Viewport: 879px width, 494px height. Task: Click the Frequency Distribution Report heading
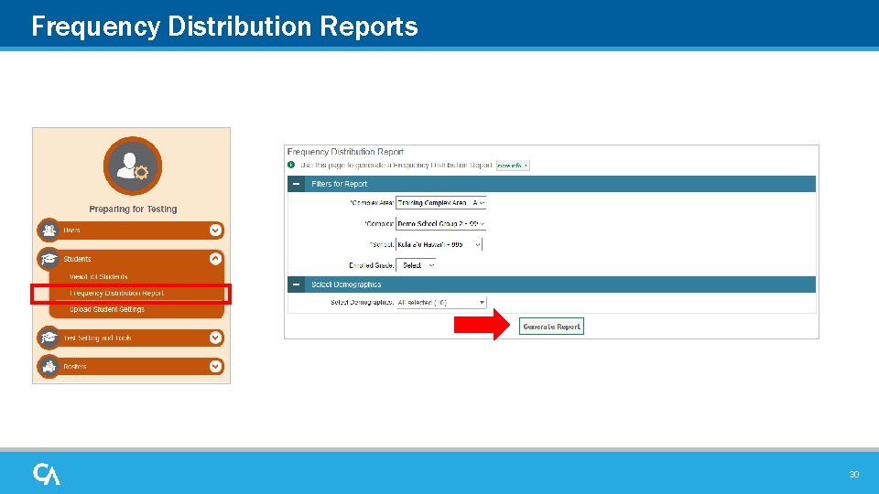coord(345,152)
